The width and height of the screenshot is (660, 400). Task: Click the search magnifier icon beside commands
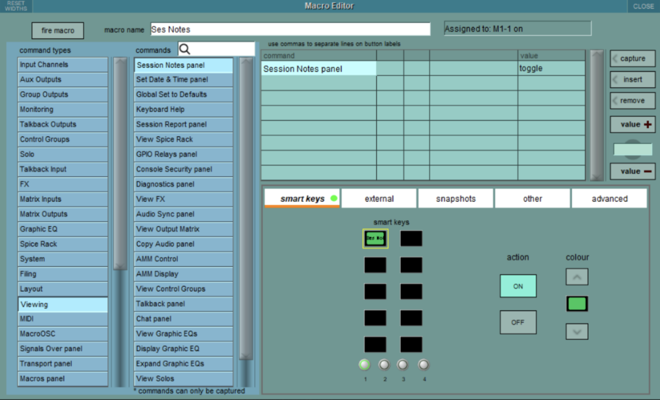185,49
